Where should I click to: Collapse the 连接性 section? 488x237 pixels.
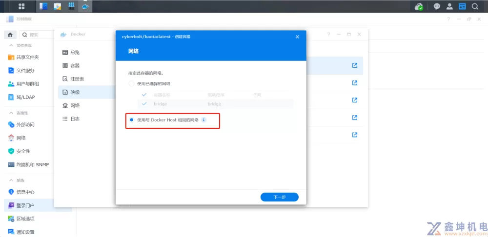click(10, 113)
